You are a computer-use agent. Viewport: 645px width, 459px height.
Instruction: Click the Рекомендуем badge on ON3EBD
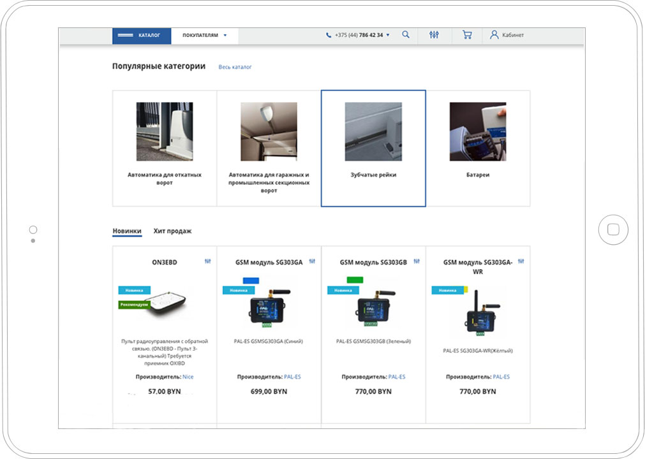134,305
